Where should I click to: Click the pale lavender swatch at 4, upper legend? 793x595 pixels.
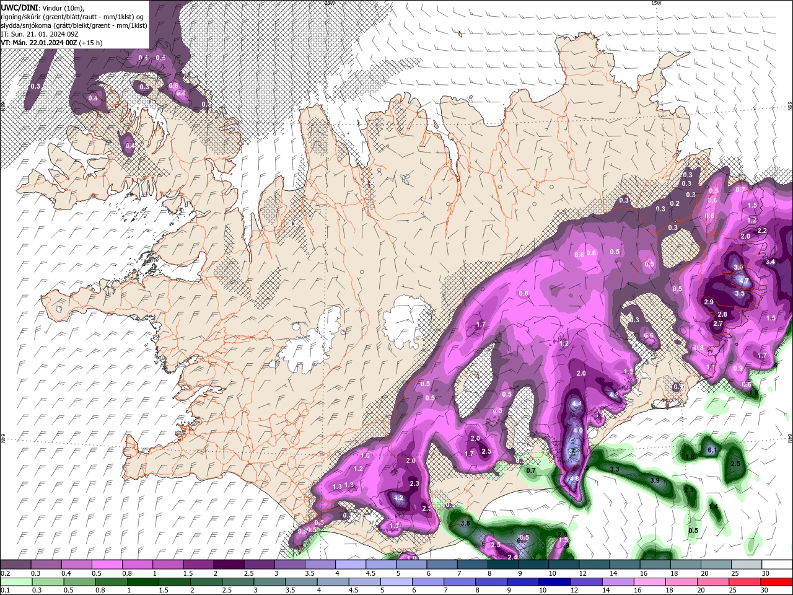tap(350, 565)
